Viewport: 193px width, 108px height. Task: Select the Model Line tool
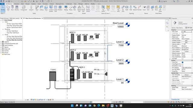[83, 9]
